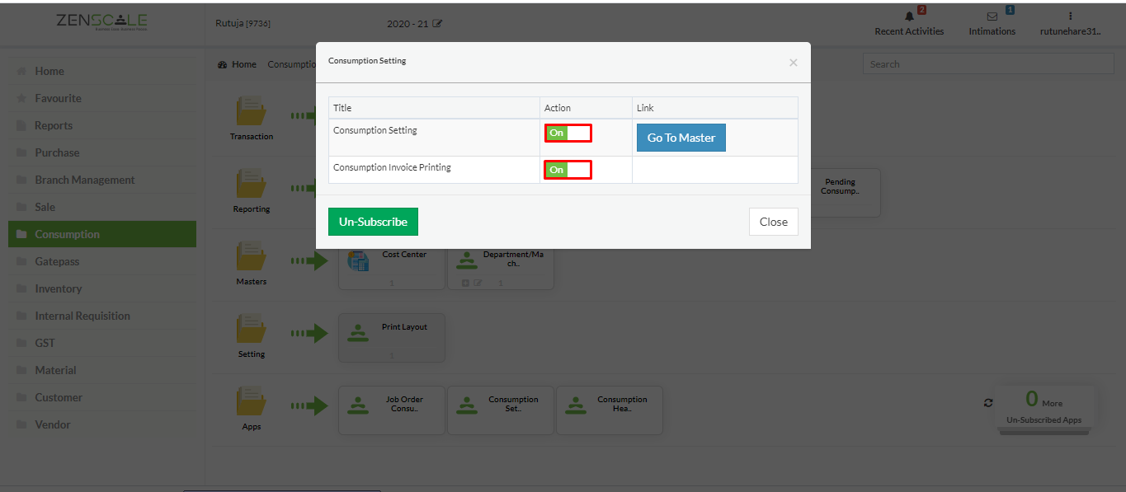Screen dimensions: 1126x492
Task: Open user menu three-dots icon
Action: point(1070,16)
